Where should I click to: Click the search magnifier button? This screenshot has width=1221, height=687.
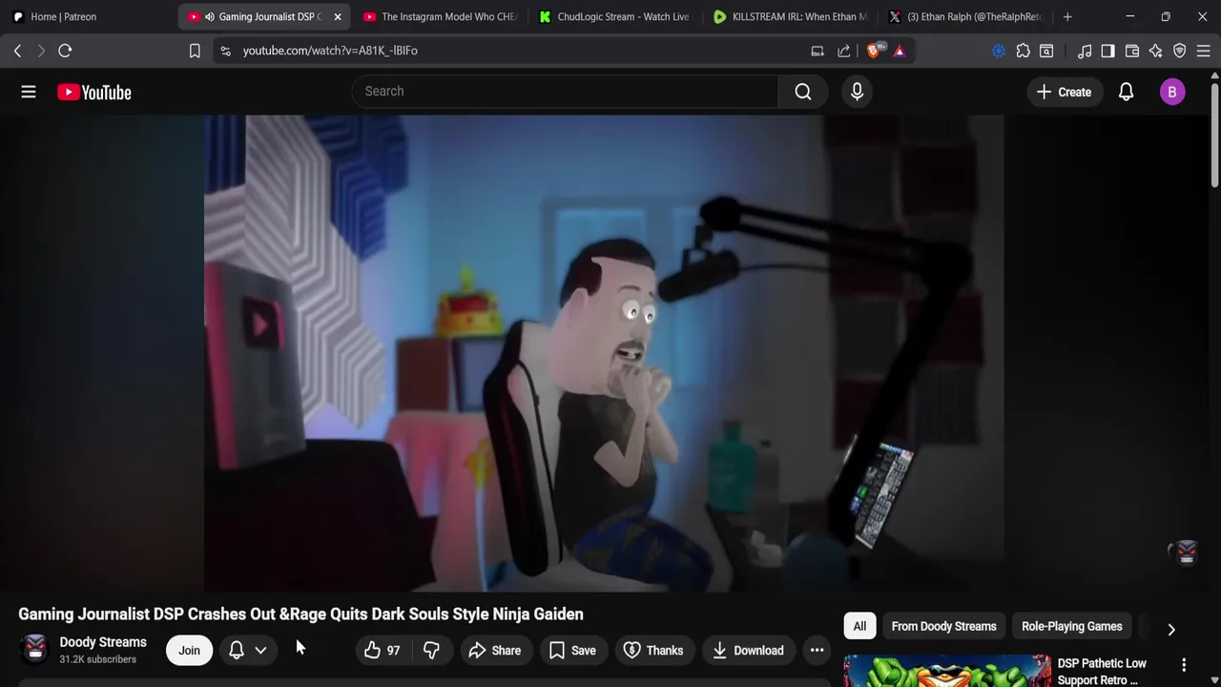click(803, 92)
